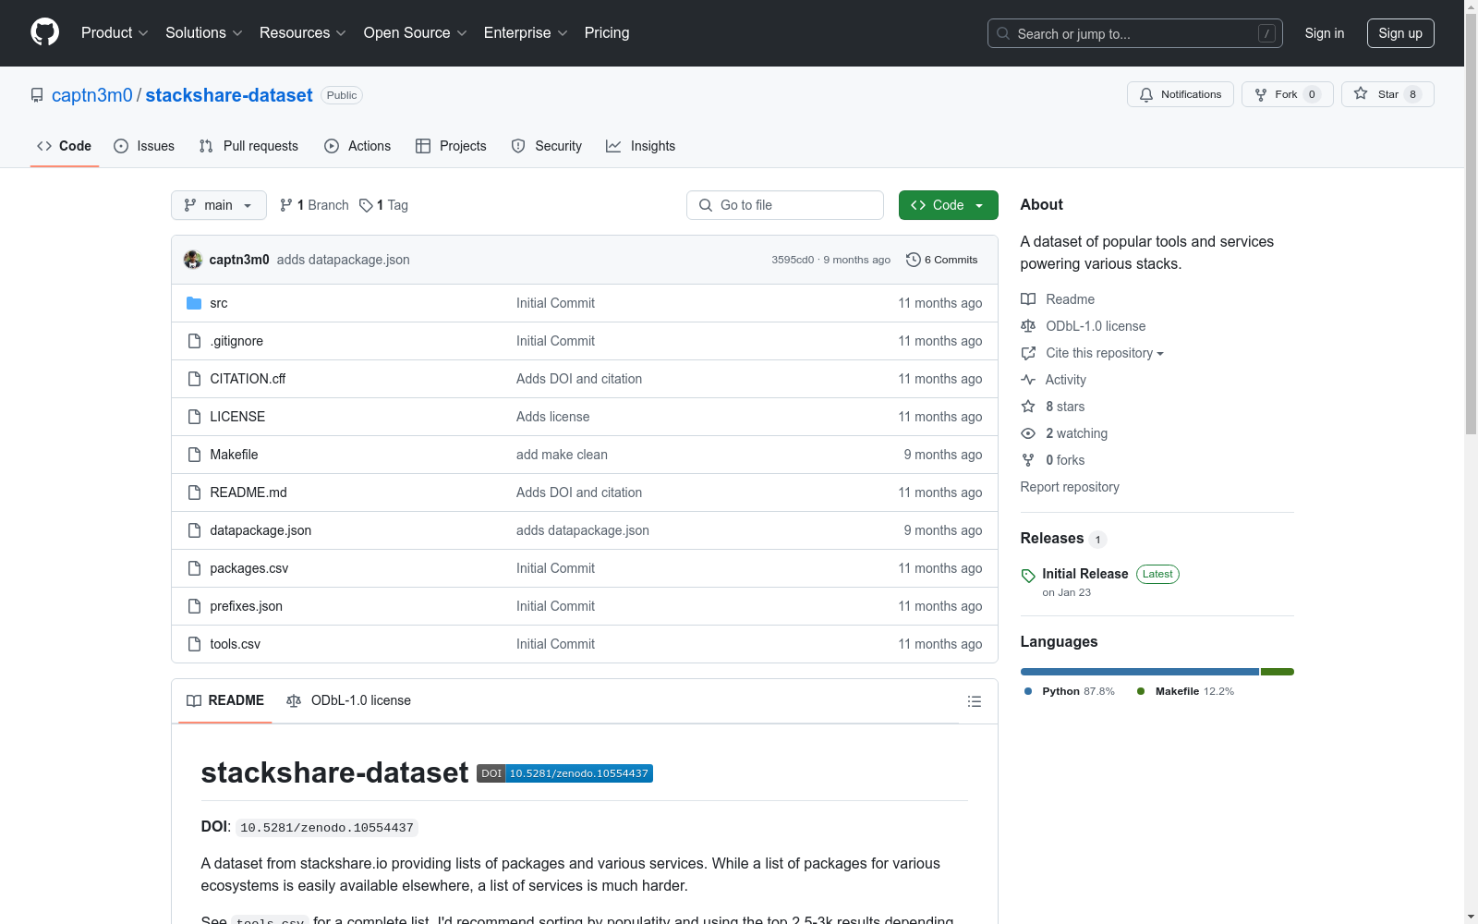Viewport: 1478px width, 924px height.
Task: Click the 'add make clean' commit message
Action: [x=562, y=455]
